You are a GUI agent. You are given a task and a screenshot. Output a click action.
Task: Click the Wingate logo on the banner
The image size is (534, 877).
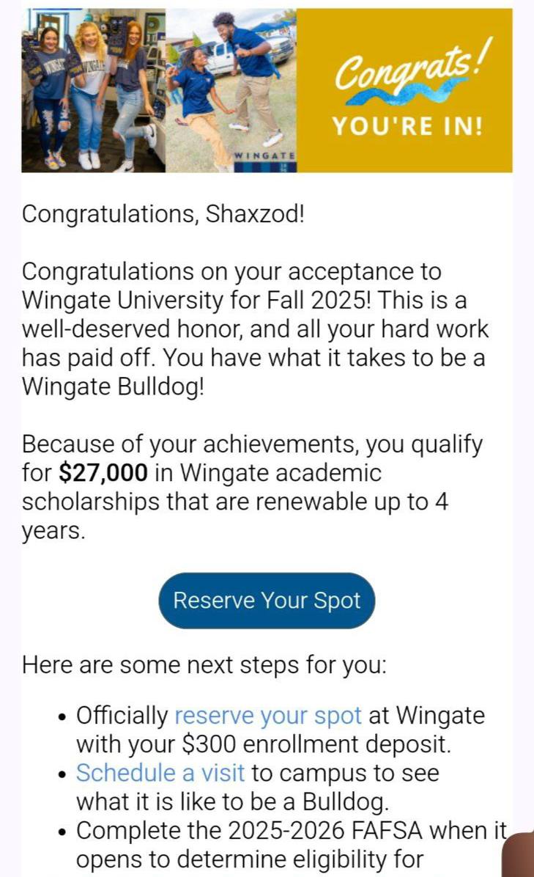[x=264, y=161]
